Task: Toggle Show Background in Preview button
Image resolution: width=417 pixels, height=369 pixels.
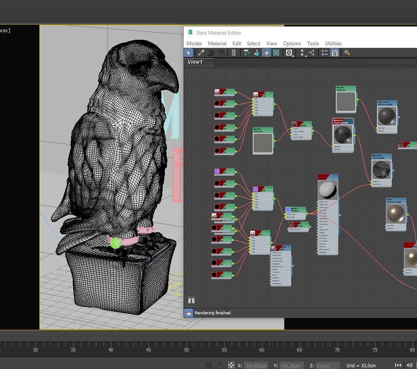Action: [x=277, y=53]
